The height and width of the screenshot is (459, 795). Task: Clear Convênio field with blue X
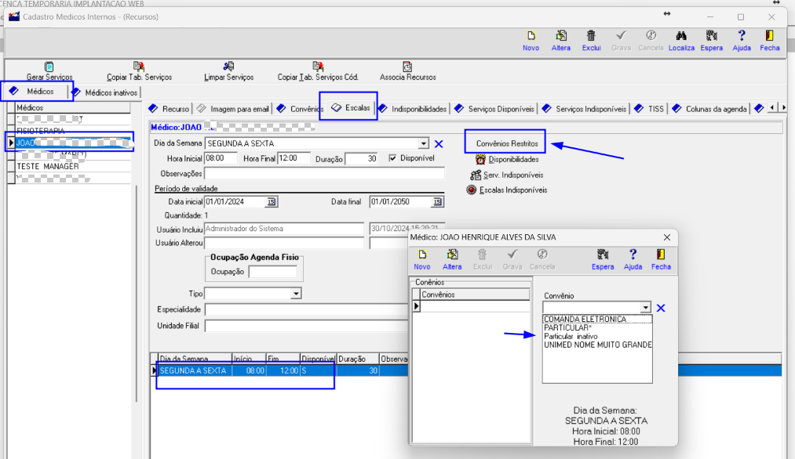(x=661, y=308)
